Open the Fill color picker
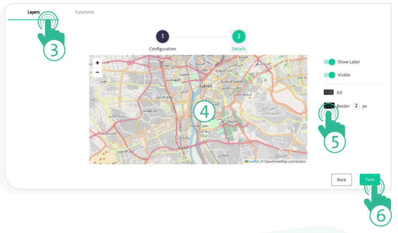Screen dimensions: 398x233 point(328,92)
